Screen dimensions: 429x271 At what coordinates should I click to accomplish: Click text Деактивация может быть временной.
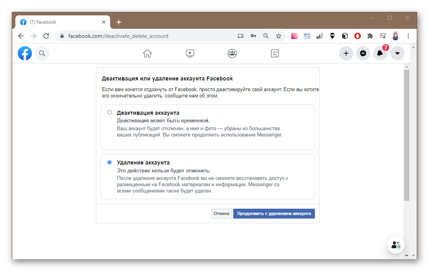click(x=163, y=121)
